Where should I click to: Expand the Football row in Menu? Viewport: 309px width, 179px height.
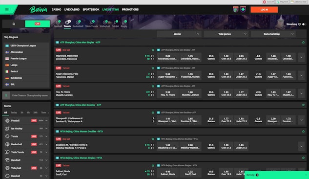pyautogui.click(x=46, y=121)
